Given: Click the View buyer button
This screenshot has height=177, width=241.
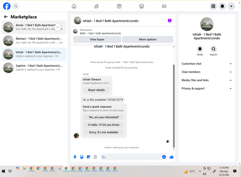Looking at the screenshot, I should click(x=97, y=39).
